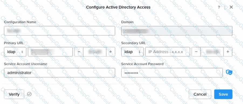Click the Verify button
Screen dimensions: 243x104
pos(14,94)
